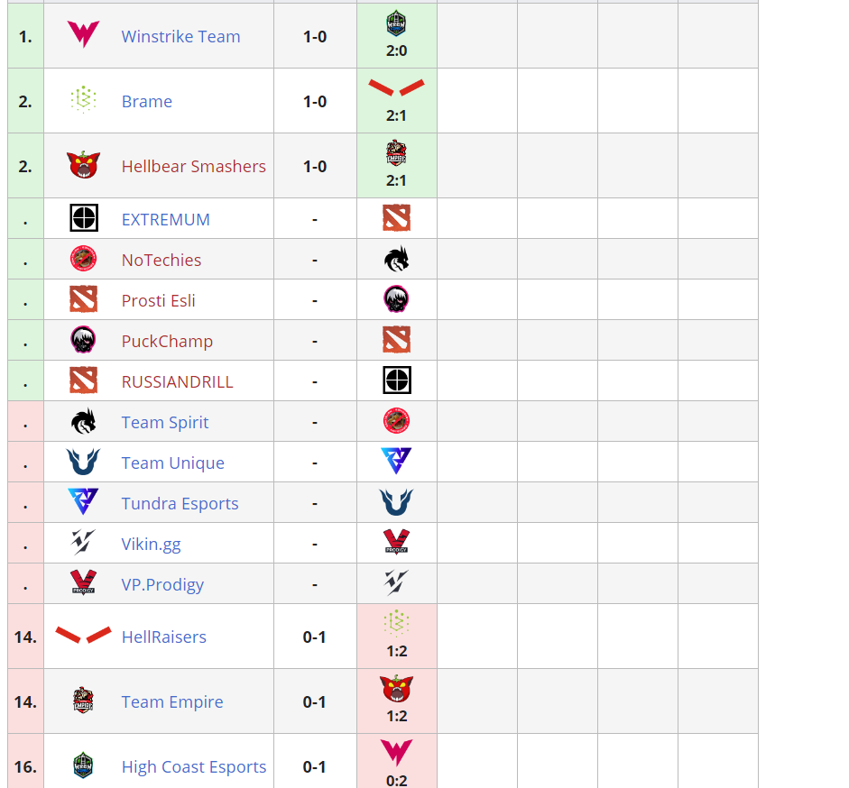Screen dimensions: 849x788
Task: Click the NoTechies logo next to its name
Action: (83, 260)
